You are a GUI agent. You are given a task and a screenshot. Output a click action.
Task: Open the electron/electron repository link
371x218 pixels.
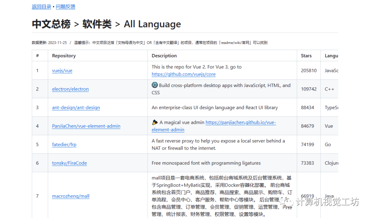[70, 89]
